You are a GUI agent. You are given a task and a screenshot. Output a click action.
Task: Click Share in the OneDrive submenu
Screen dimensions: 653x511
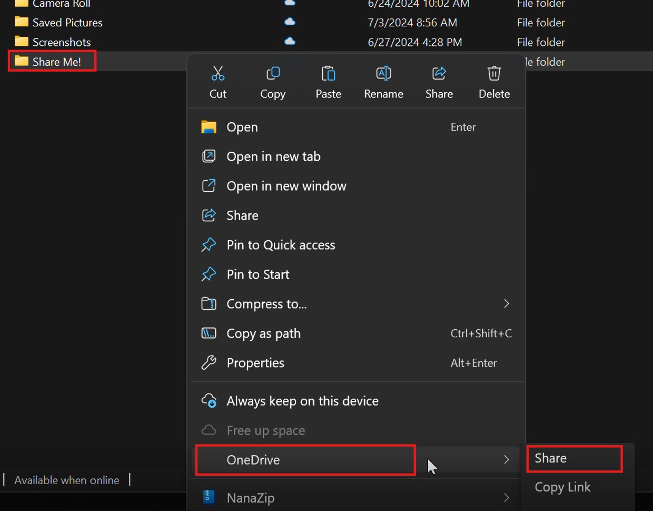tap(551, 458)
